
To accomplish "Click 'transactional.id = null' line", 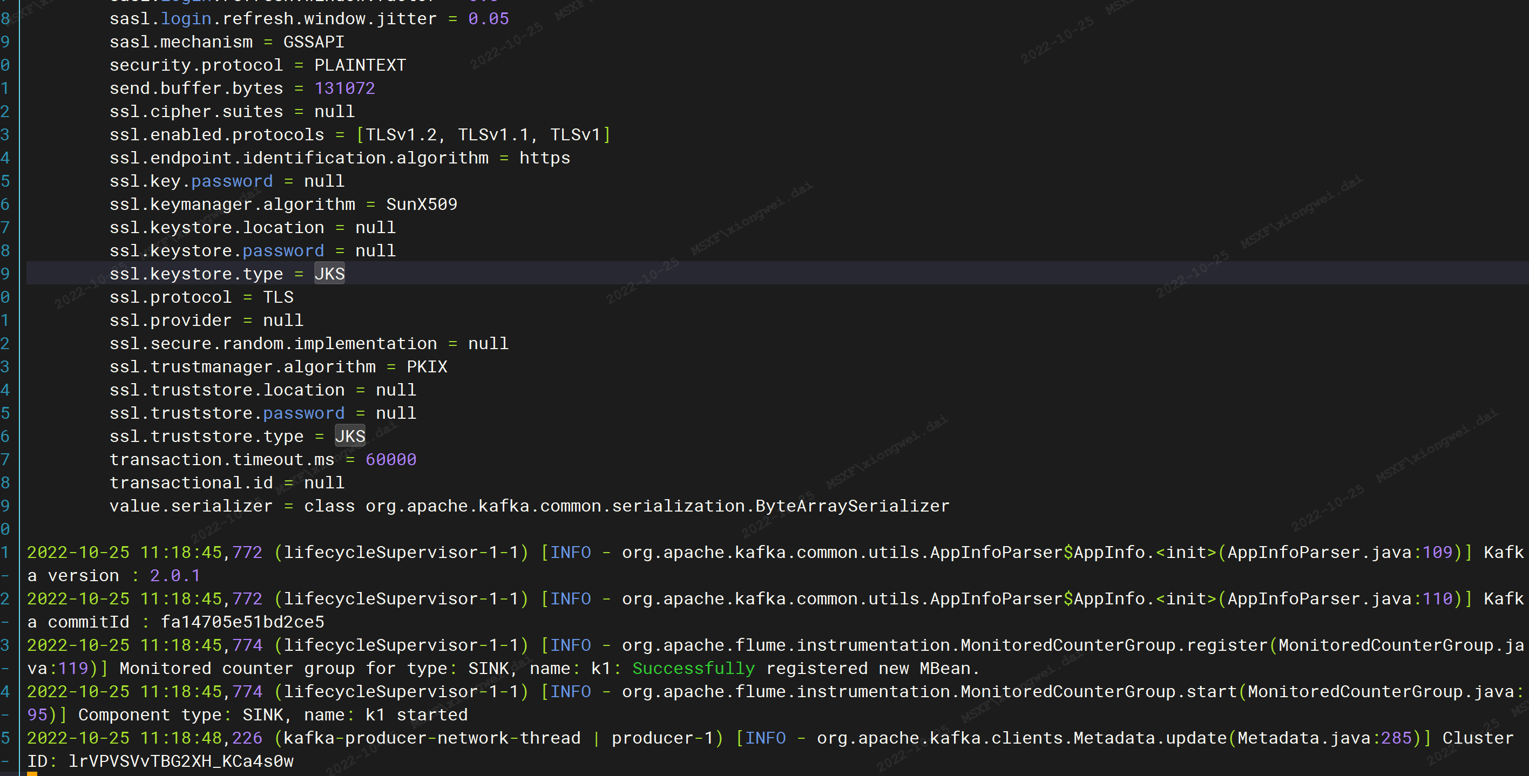I will [227, 482].
